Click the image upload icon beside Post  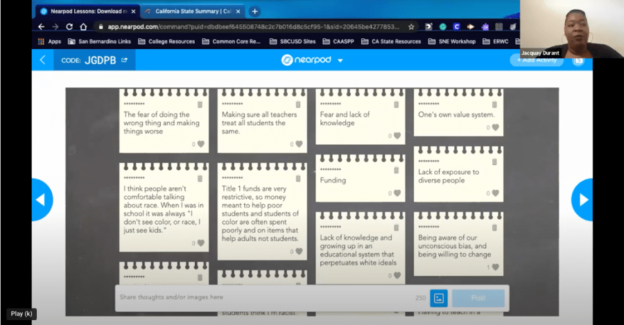point(438,297)
